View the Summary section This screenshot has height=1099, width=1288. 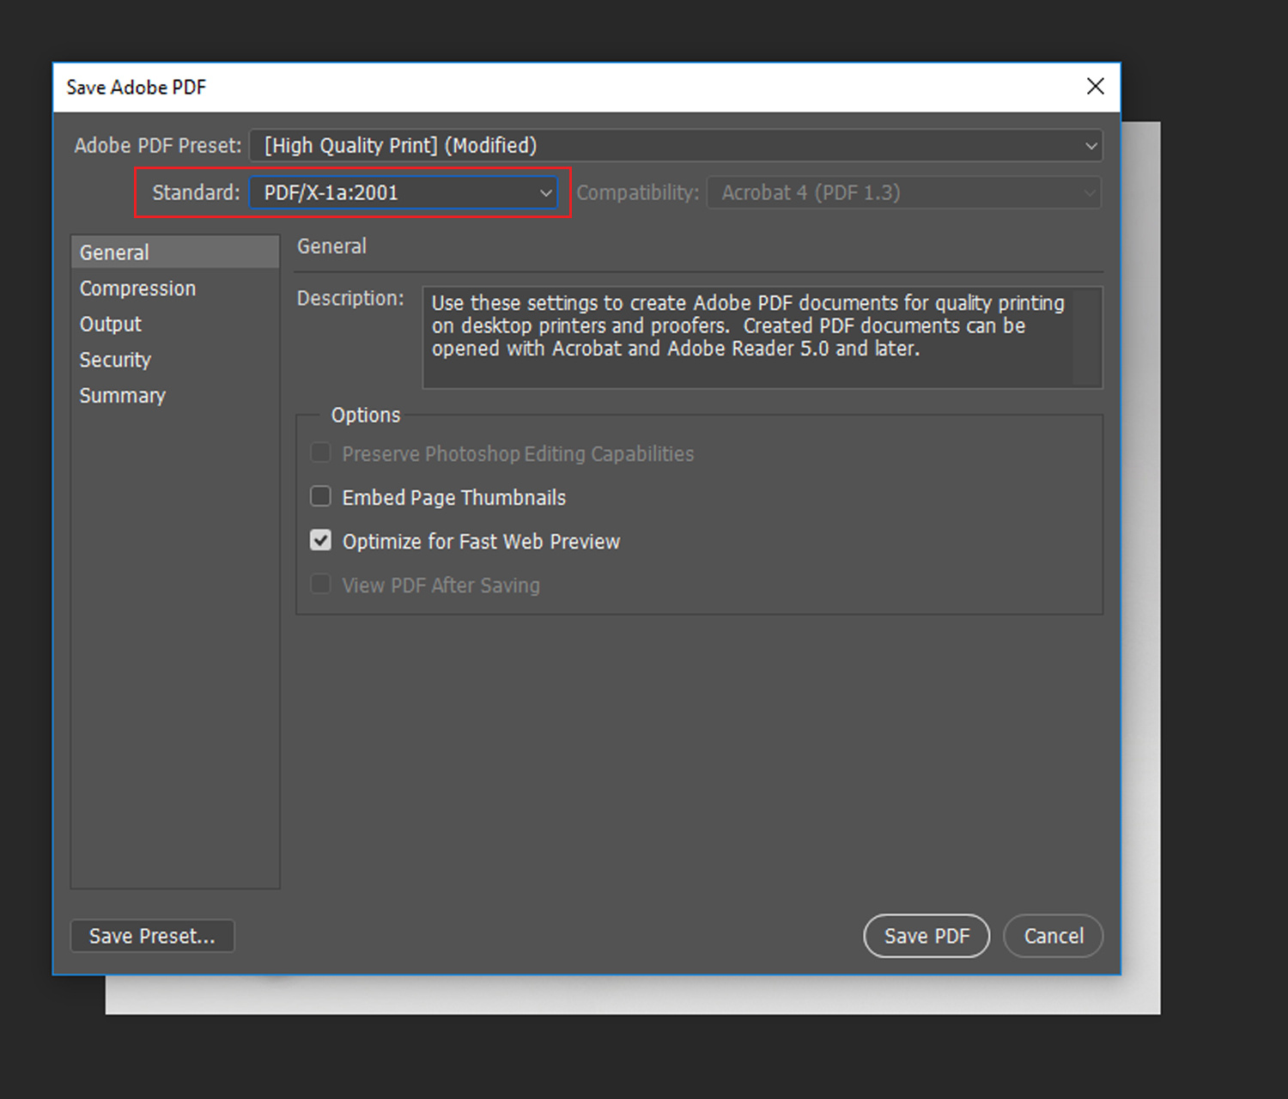click(175, 396)
